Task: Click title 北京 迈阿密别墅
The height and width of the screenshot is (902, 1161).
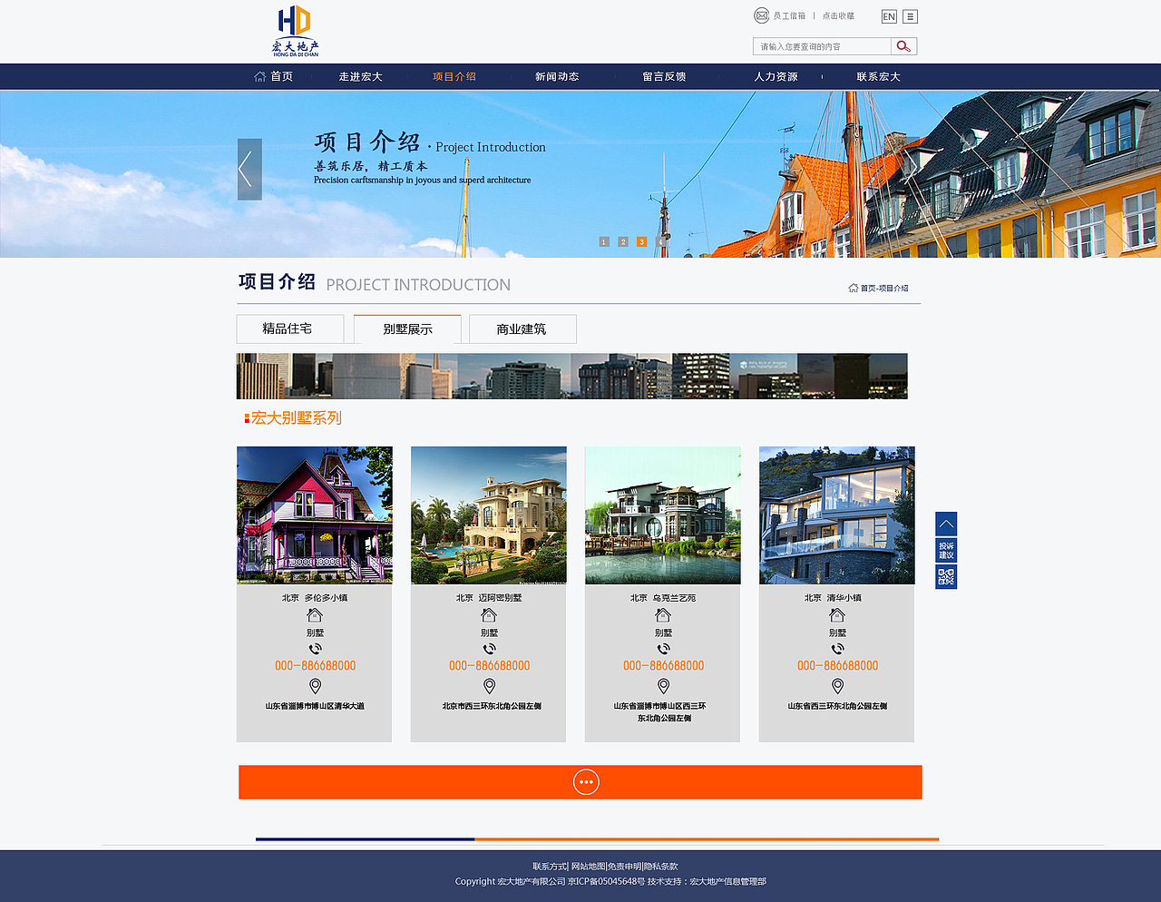Action: coord(489,598)
